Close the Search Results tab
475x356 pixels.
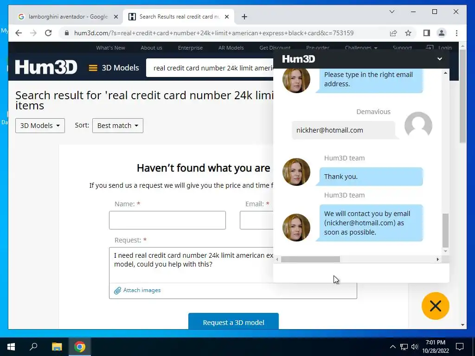[x=226, y=17]
